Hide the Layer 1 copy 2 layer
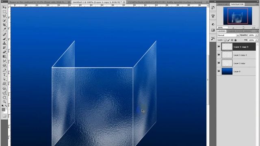Screen dimensions: 260x146 [219, 55]
